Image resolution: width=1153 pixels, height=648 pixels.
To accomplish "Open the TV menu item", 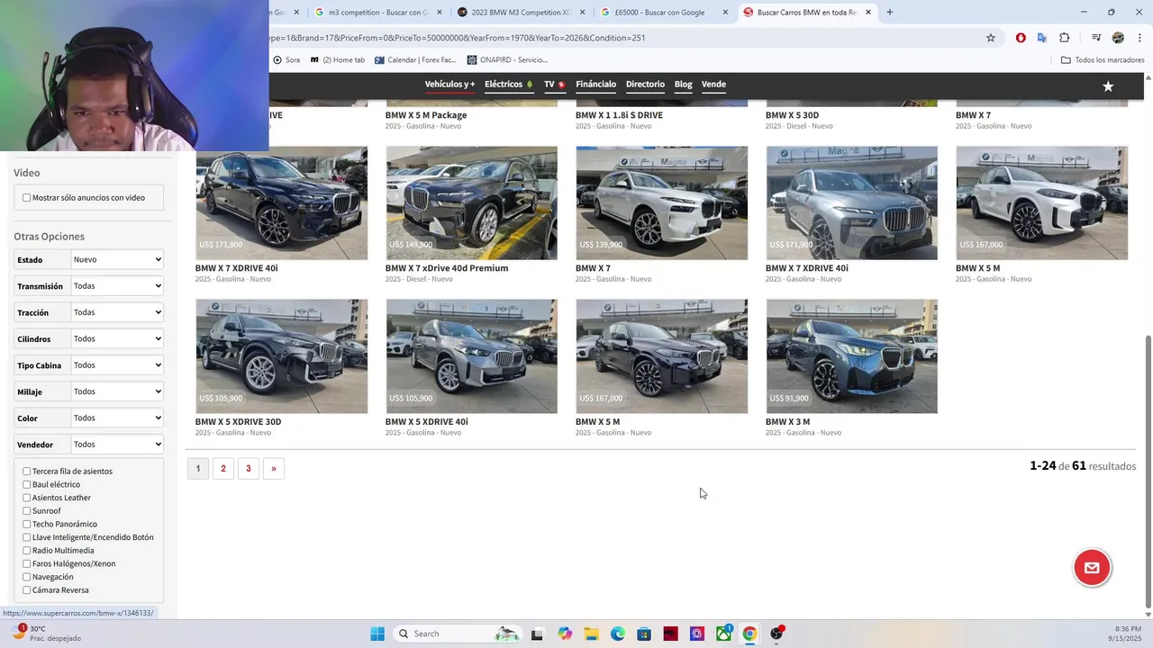I will tap(554, 85).
